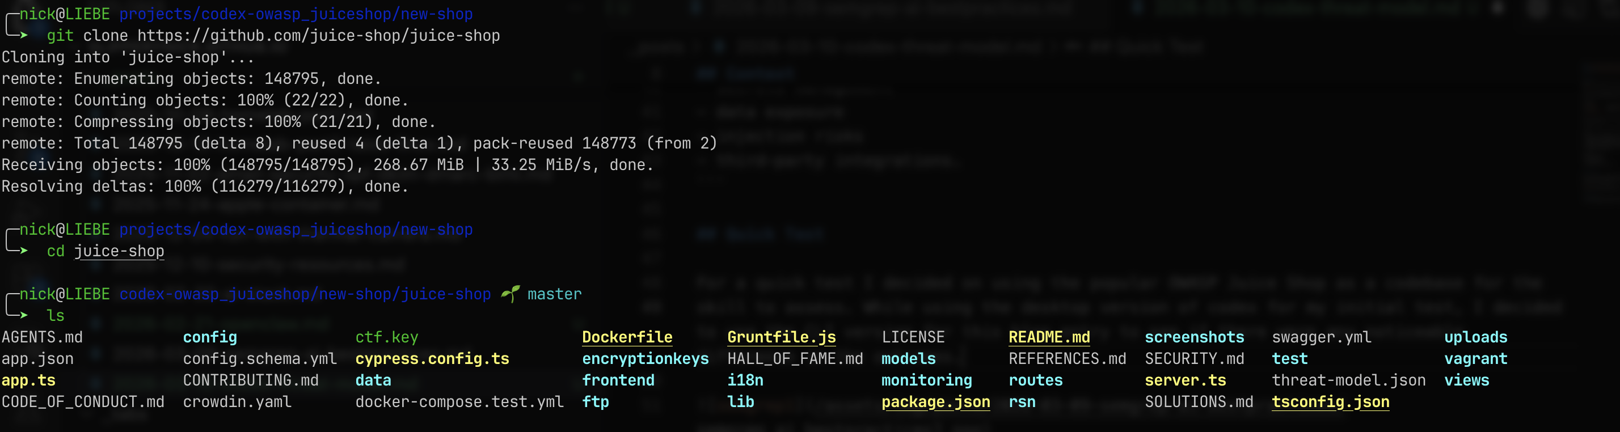
Task: Click the prompt arrow before the ls command
Action: pos(23,315)
